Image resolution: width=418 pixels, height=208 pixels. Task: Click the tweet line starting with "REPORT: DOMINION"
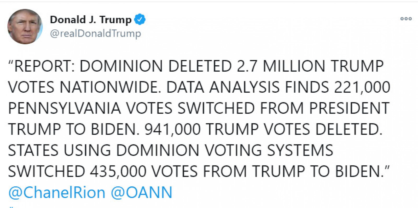pos(196,66)
